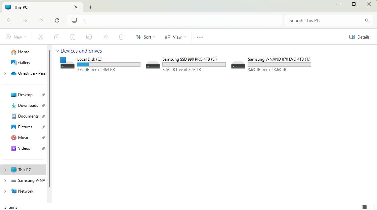Open the Desktop quick access folder
The image size is (377, 210).
point(25,95)
